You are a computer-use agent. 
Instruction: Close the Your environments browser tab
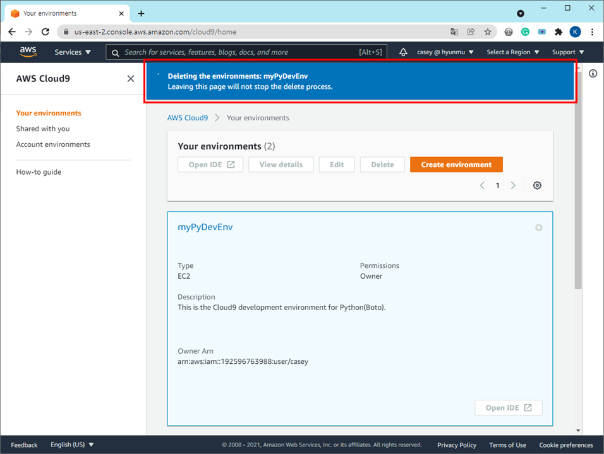click(121, 13)
